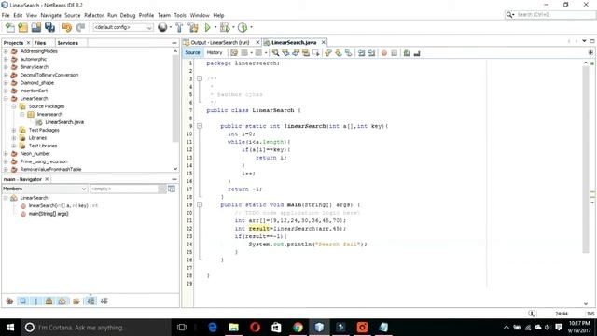597x336 pixels.
Task: Open the Members dropdown in Navigator
Action: (x=45, y=189)
